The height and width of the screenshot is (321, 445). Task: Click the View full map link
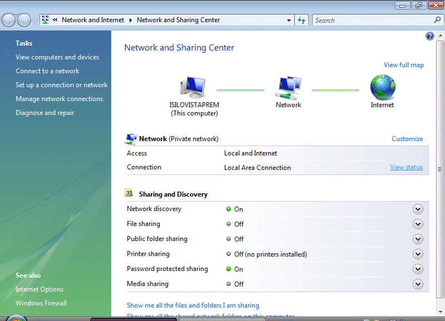[x=403, y=65]
